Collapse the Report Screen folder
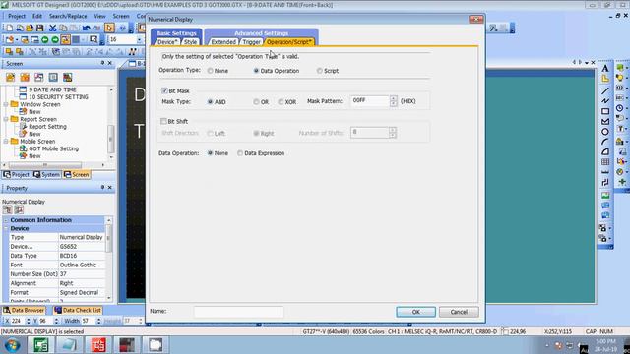Image resolution: width=630 pixels, height=354 pixels. point(6,119)
